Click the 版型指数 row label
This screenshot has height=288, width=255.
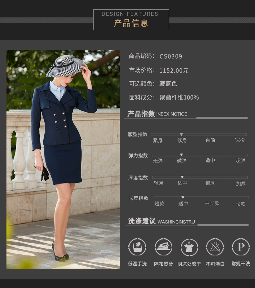[x=138, y=134]
